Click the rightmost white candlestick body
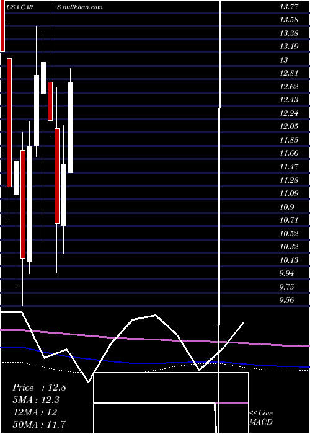This screenshot has height=434, width=310. 71,128
